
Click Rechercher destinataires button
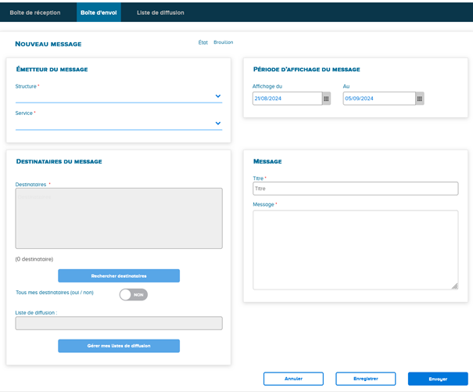(x=119, y=275)
